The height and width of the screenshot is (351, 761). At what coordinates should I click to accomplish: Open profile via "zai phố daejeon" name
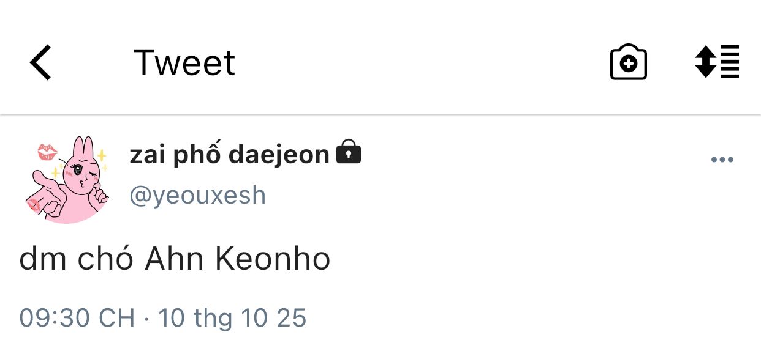(x=229, y=155)
